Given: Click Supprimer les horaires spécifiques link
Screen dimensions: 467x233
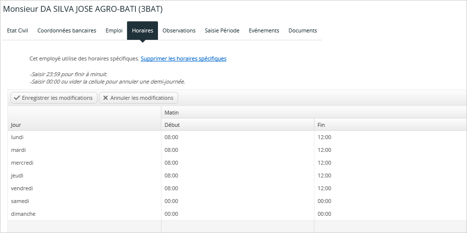Looking at the screenshot, I should pyautogui.click(x=184, y=58).
